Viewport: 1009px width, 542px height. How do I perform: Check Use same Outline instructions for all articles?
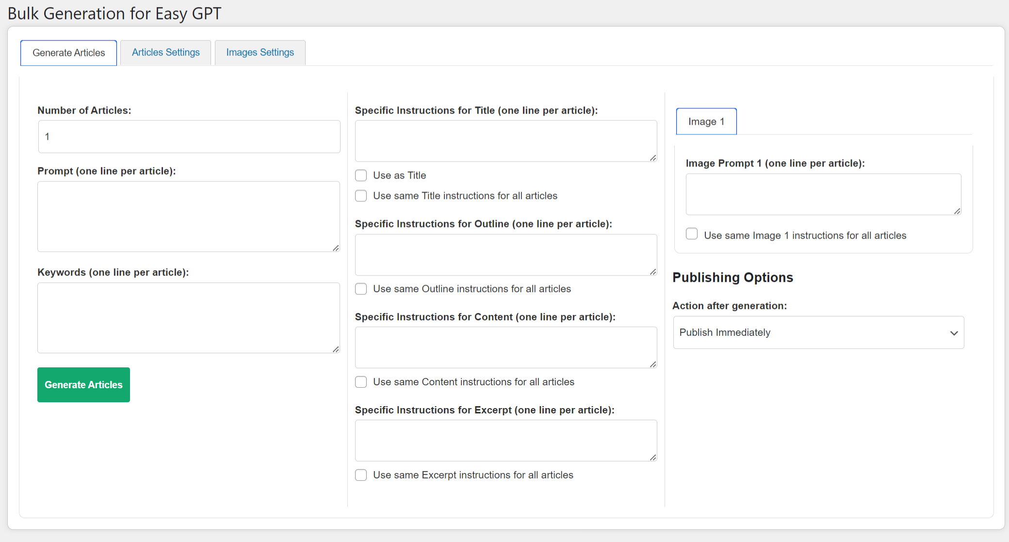(361, 289)
